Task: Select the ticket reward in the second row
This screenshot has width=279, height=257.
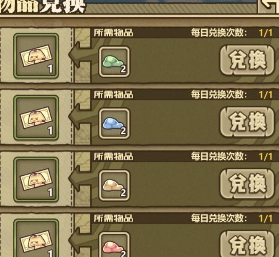Action: coord(36,118)
